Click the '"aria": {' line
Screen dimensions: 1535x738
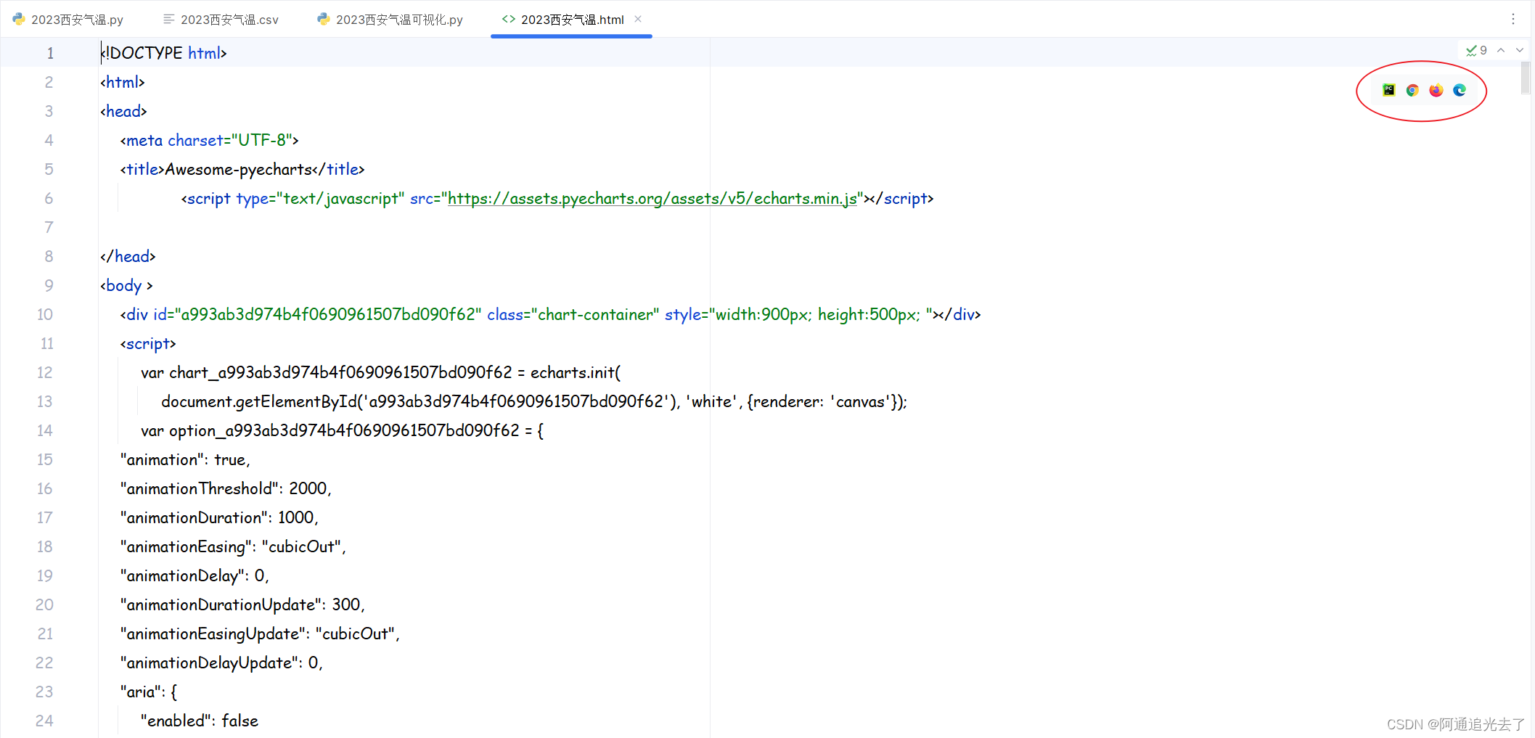149,692
